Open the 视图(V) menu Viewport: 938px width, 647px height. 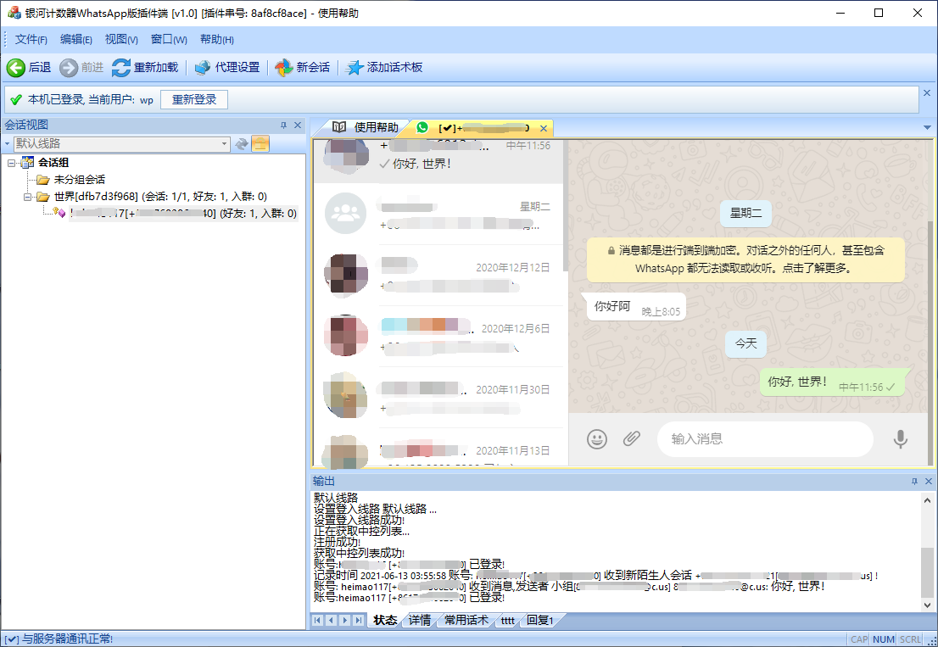pos(121,40)
